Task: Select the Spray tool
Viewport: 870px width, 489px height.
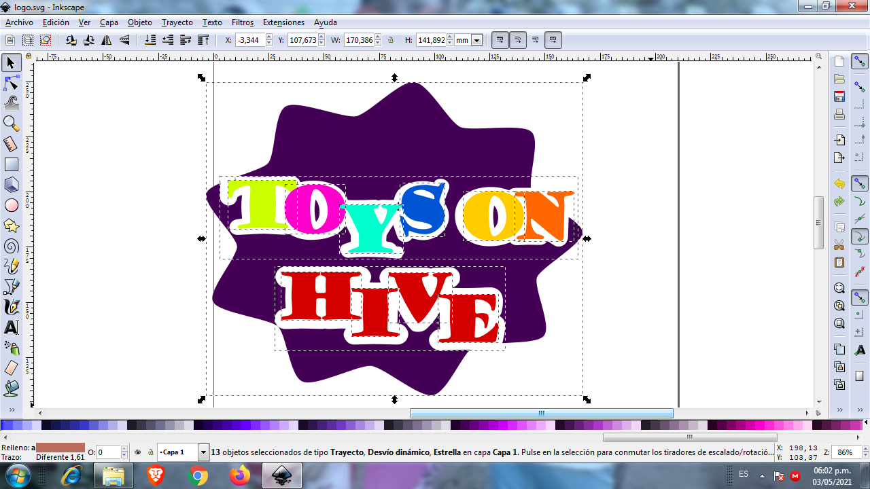Action: [11, 348]
